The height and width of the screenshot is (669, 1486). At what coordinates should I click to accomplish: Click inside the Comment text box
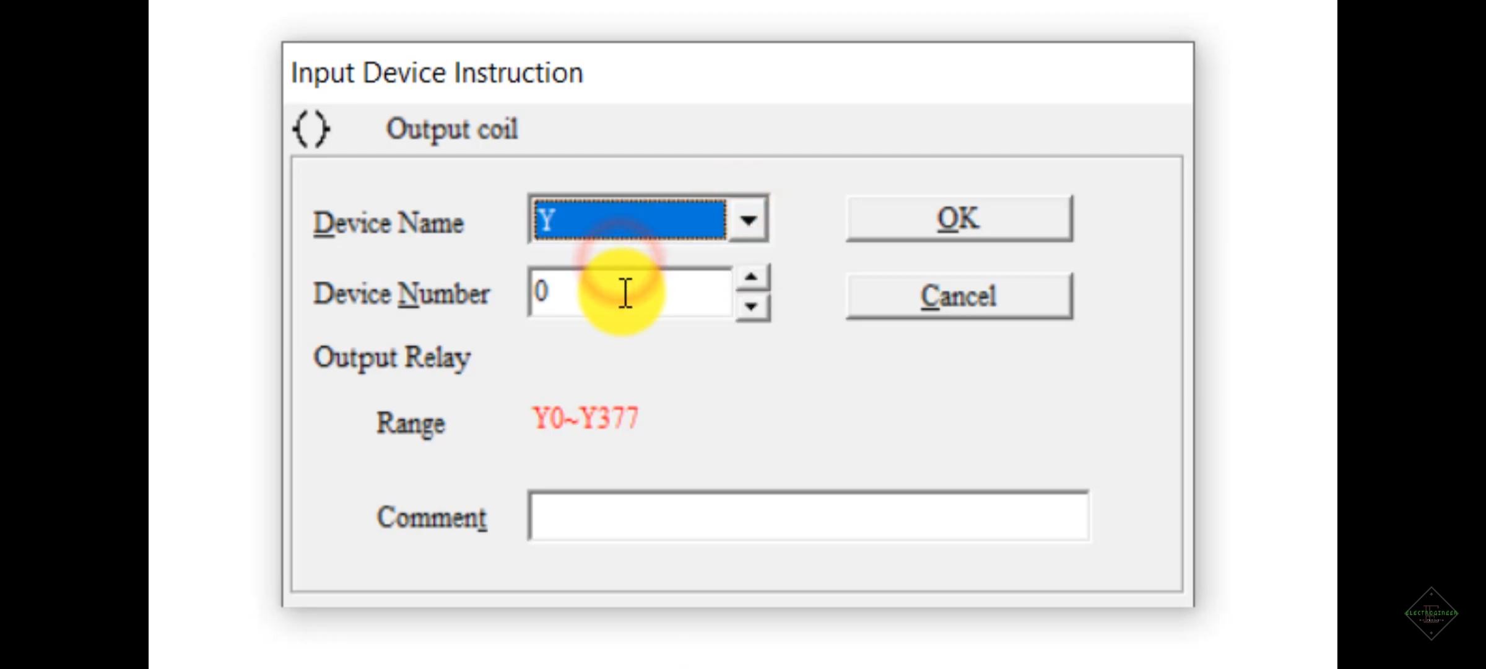pos(808,516)
